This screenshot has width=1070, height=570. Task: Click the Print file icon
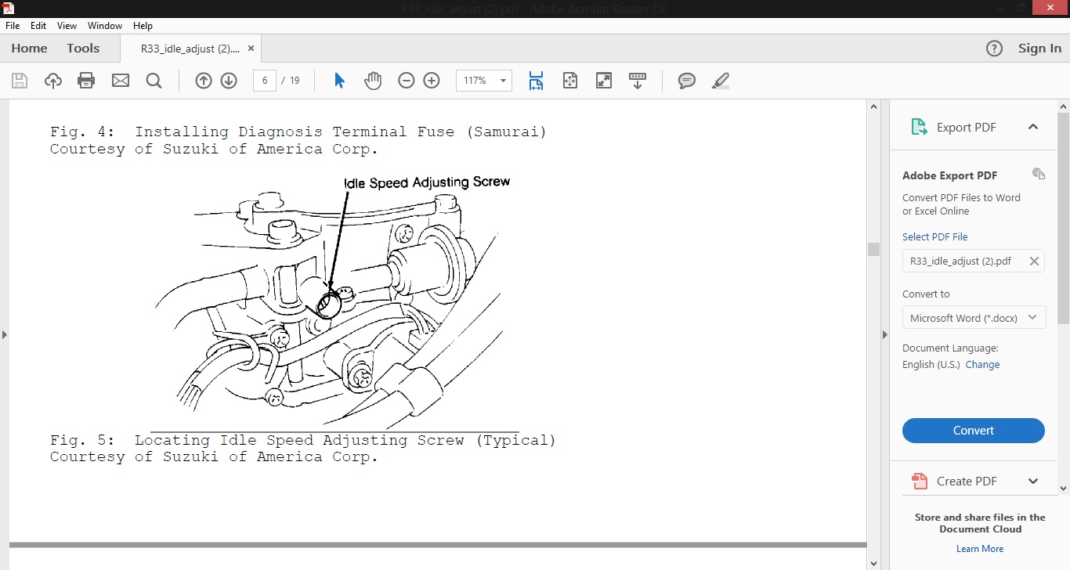click(x=86, y=81)
